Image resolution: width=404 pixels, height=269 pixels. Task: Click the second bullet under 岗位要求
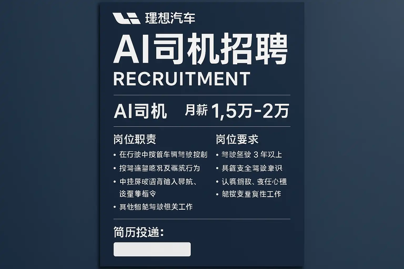tap(252, 168)
